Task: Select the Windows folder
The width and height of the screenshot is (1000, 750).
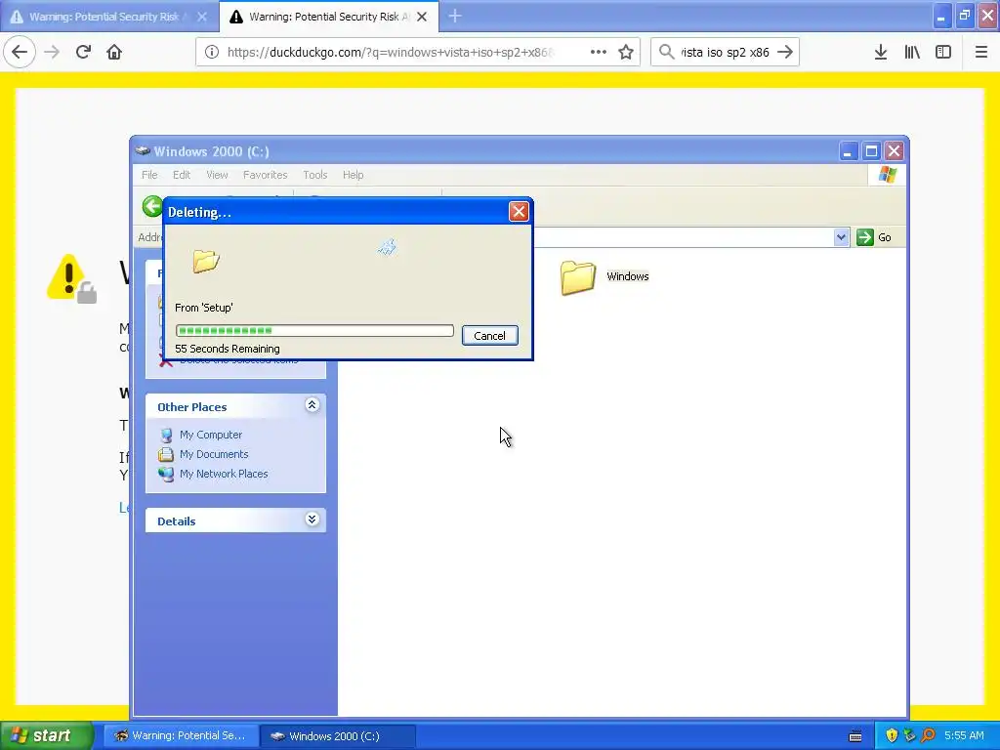Action: (x=604, y=277)
